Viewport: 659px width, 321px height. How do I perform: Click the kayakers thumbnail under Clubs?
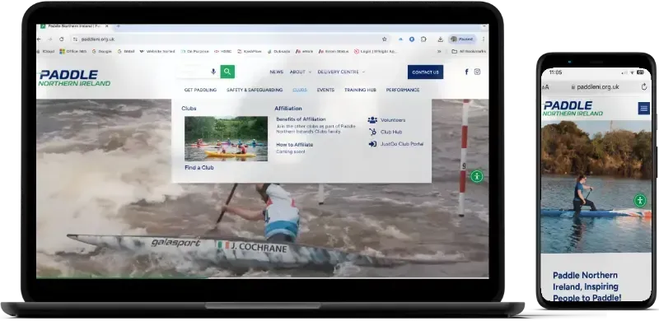click(x=226, y=138)
